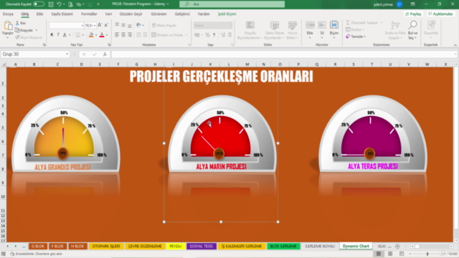Screen dimensions: 459x258
Task: Click the Undo arrow icon
Action: coord(59,4)
